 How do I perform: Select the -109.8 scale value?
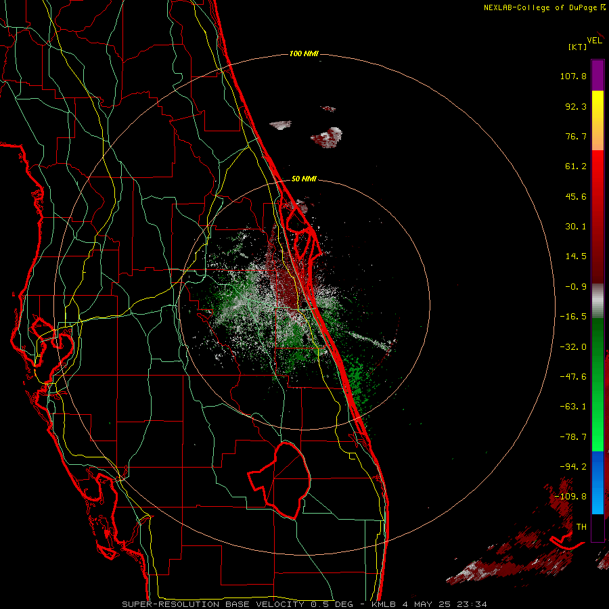click(x=570, y=497)
